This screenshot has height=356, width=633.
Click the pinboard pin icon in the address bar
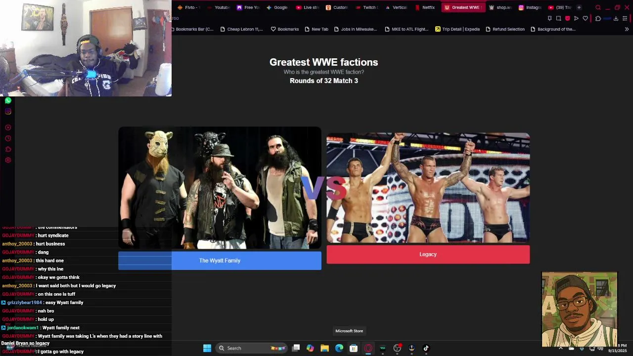tap(549, 18)
